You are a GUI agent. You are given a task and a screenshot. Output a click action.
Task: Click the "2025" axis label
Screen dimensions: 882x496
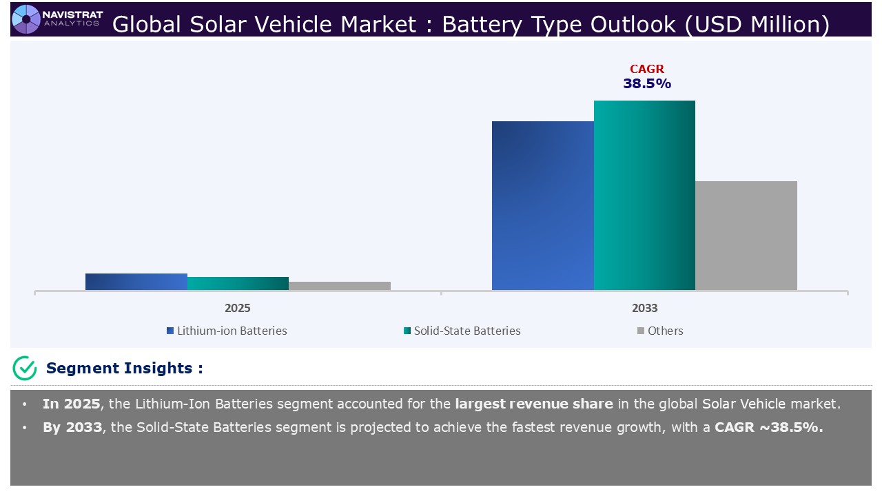coord(238,308)
